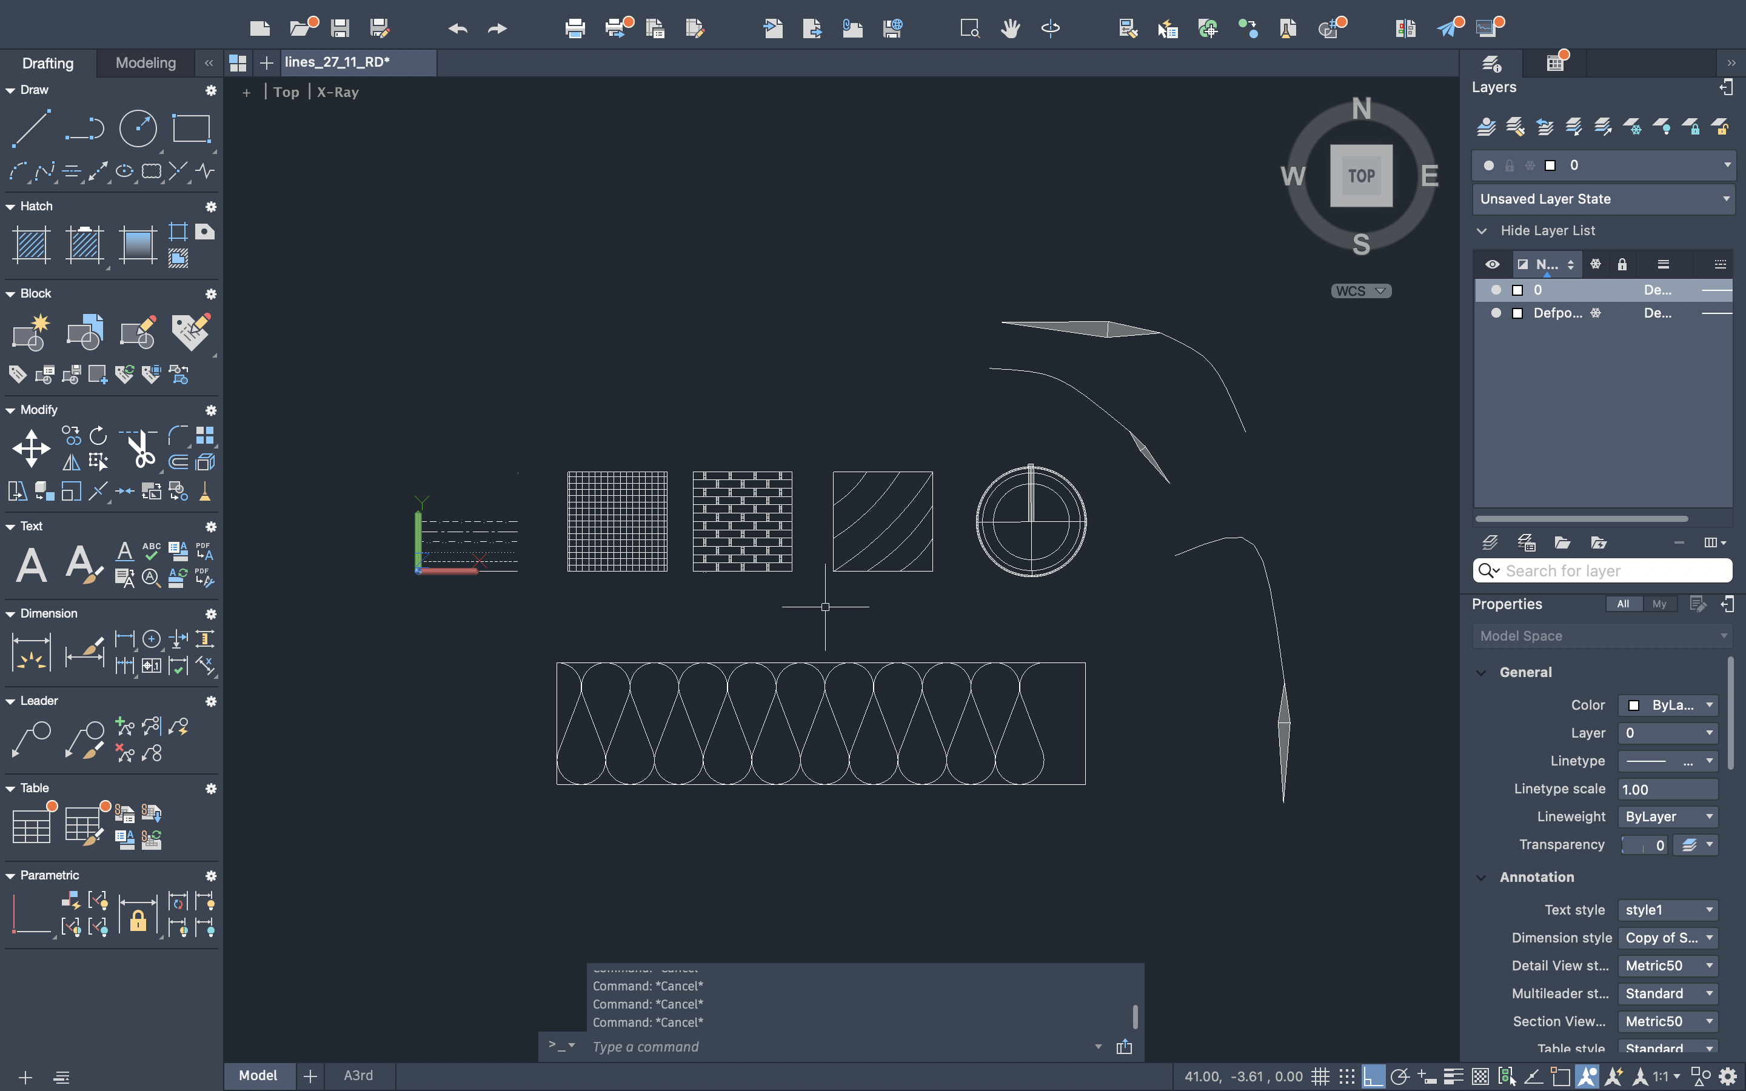Viewport: 1746px width, 1091px height.
Task: Click the Pan hand tool
Action: coord(1010,29)
